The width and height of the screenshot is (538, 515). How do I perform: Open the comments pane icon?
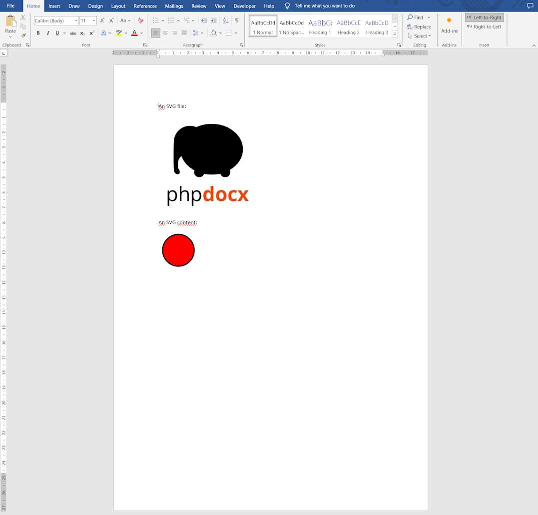530,6
